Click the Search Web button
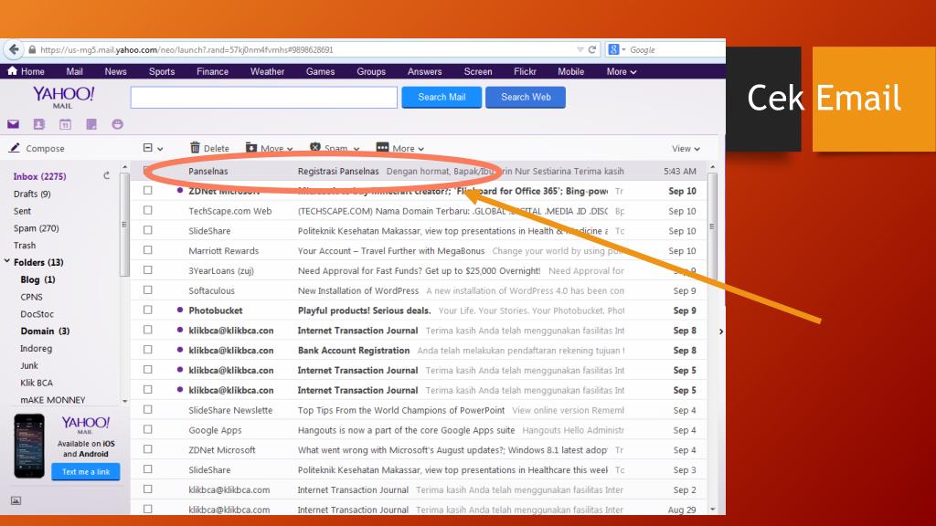 click(x=526, y=97)
